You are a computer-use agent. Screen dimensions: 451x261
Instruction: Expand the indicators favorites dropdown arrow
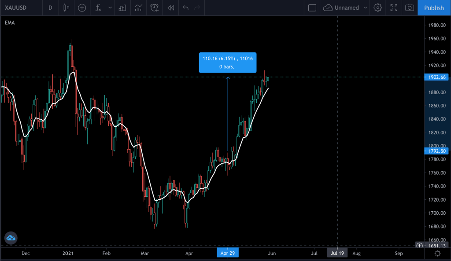point(110,7)
